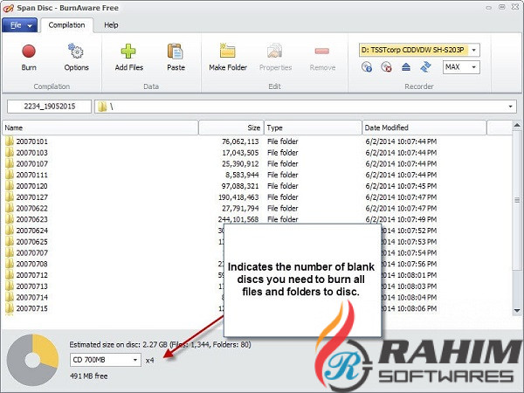The image size is (524, 393).
Task: Click size value 190,418,463
Action: click(238, 197)
